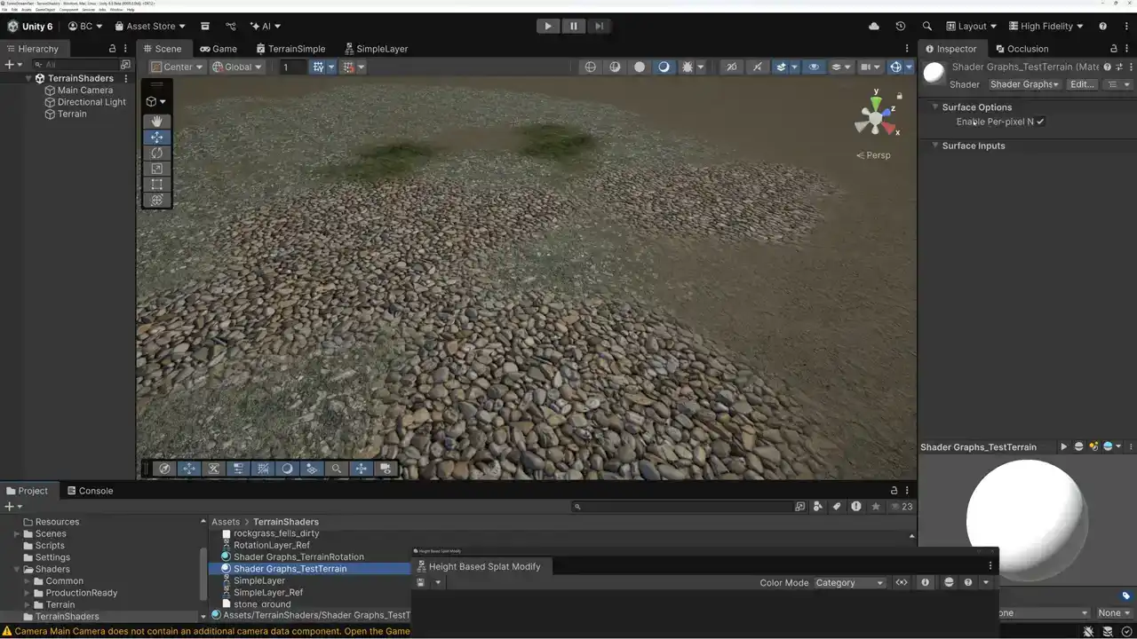Select the Terrain object in the Hierarchy

pos(72,114)
